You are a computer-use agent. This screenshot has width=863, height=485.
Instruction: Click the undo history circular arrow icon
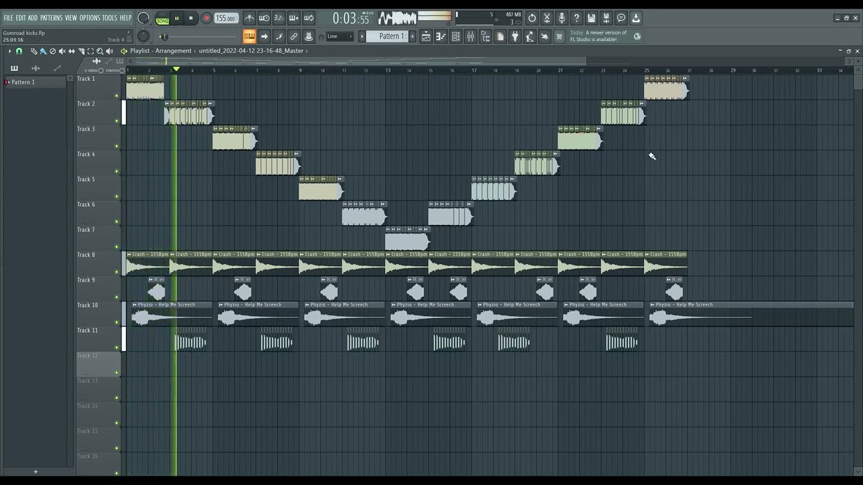[532, 18]
